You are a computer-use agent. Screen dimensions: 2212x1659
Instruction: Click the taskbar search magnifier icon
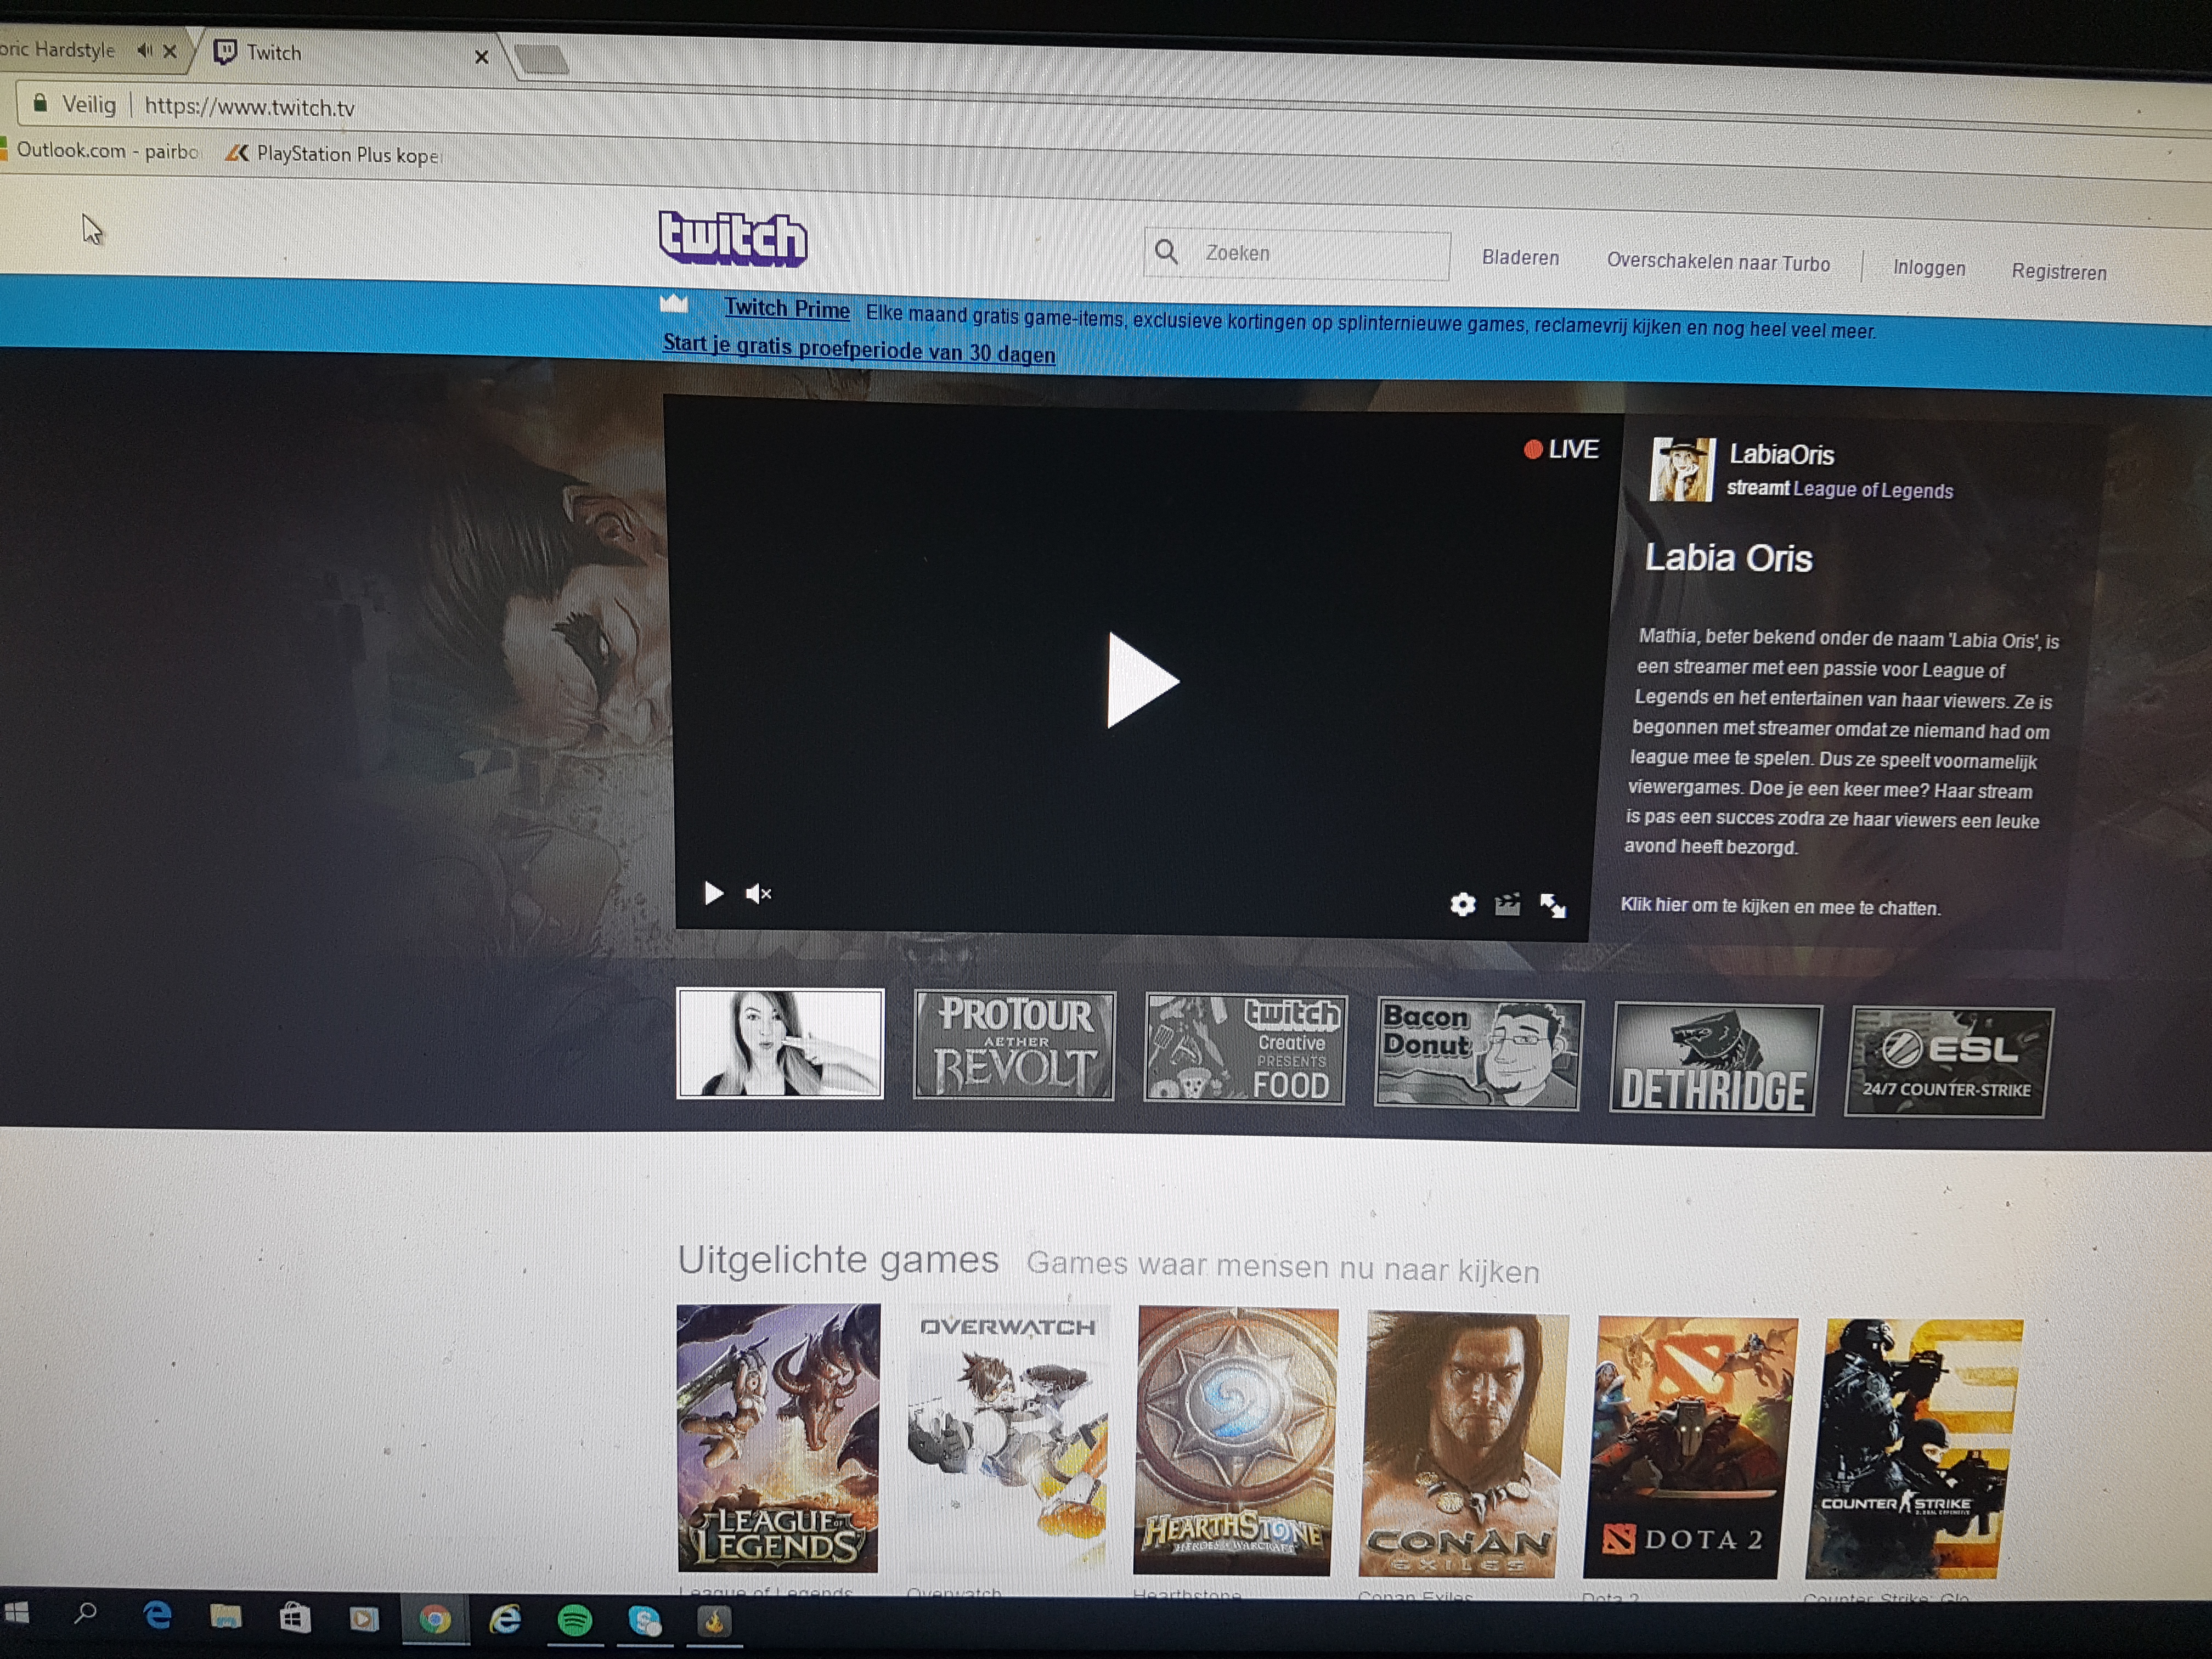86,1614
